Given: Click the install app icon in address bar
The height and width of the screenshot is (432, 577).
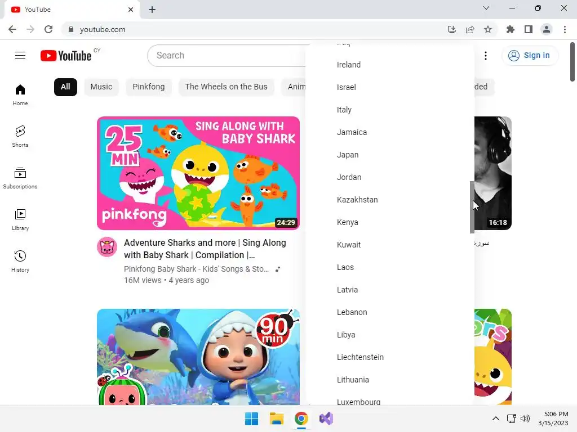Looking at the screenshot, I should (x=452, y=29).
